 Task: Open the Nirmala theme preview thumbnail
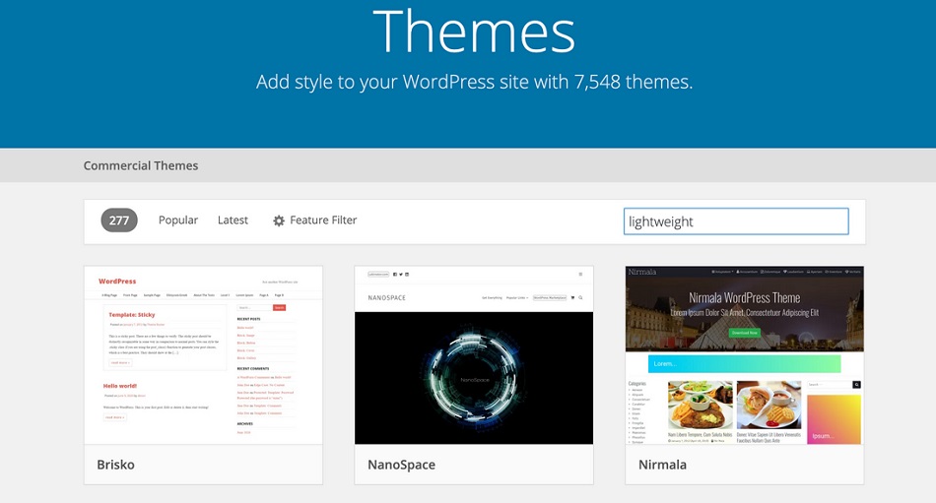pyautogui.click(x=745, y=355)
